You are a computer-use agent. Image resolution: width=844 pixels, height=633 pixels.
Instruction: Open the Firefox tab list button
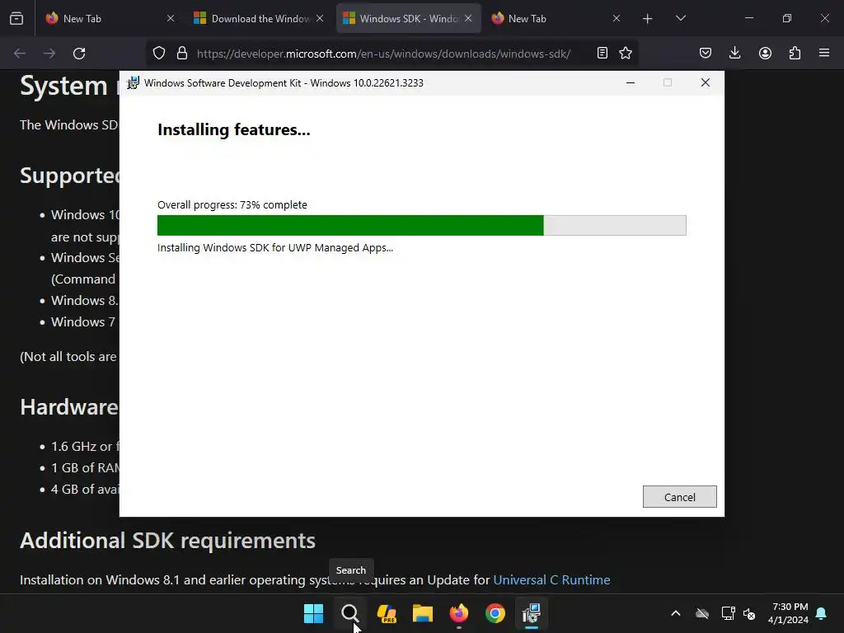coord(16,18)
